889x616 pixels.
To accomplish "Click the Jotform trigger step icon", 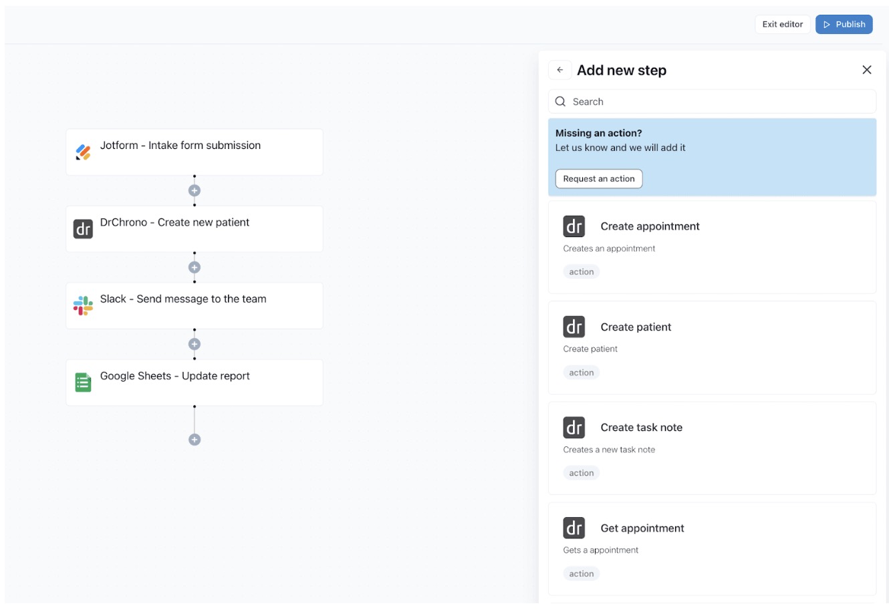I will point(83,152).
